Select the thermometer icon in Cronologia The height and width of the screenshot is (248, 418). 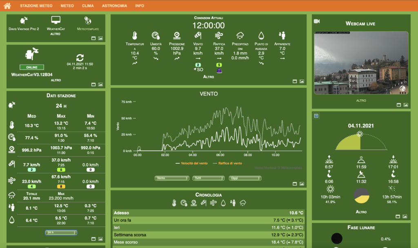pos(174,203)
